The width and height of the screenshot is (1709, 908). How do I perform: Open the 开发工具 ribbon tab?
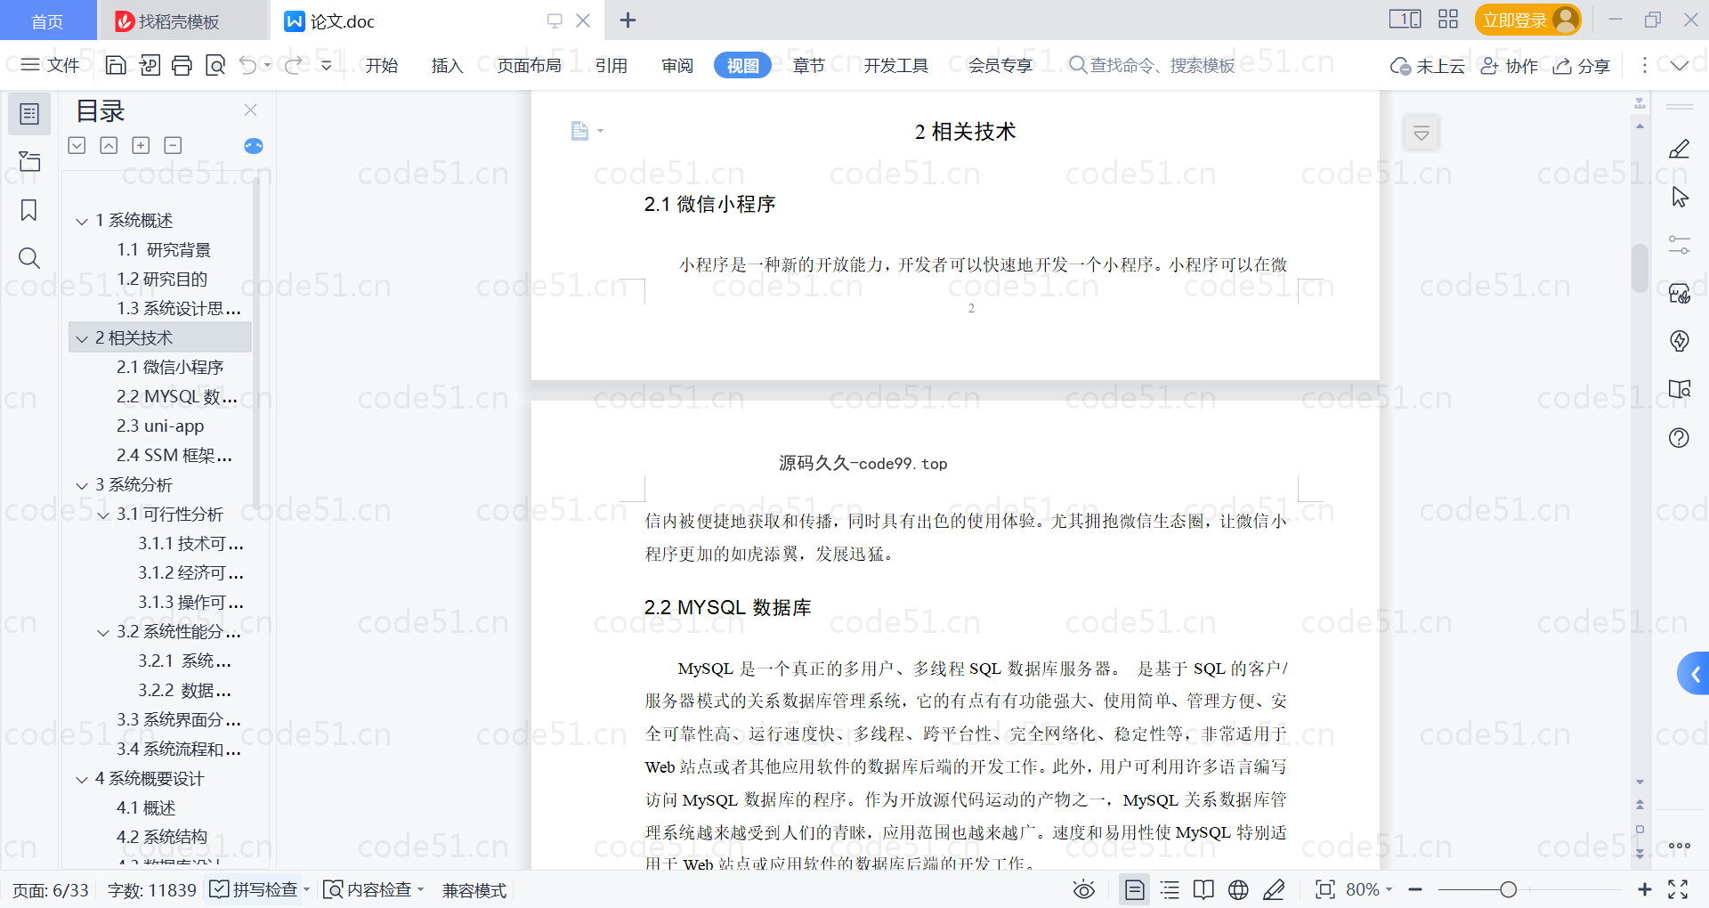point(895,65)
